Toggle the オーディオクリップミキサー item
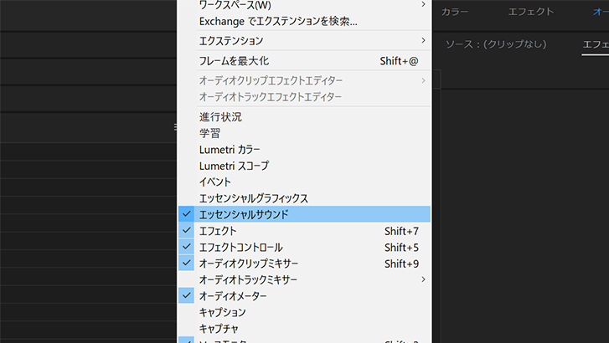This screenshot has width=609, height=343. click(x=304, y=264)
